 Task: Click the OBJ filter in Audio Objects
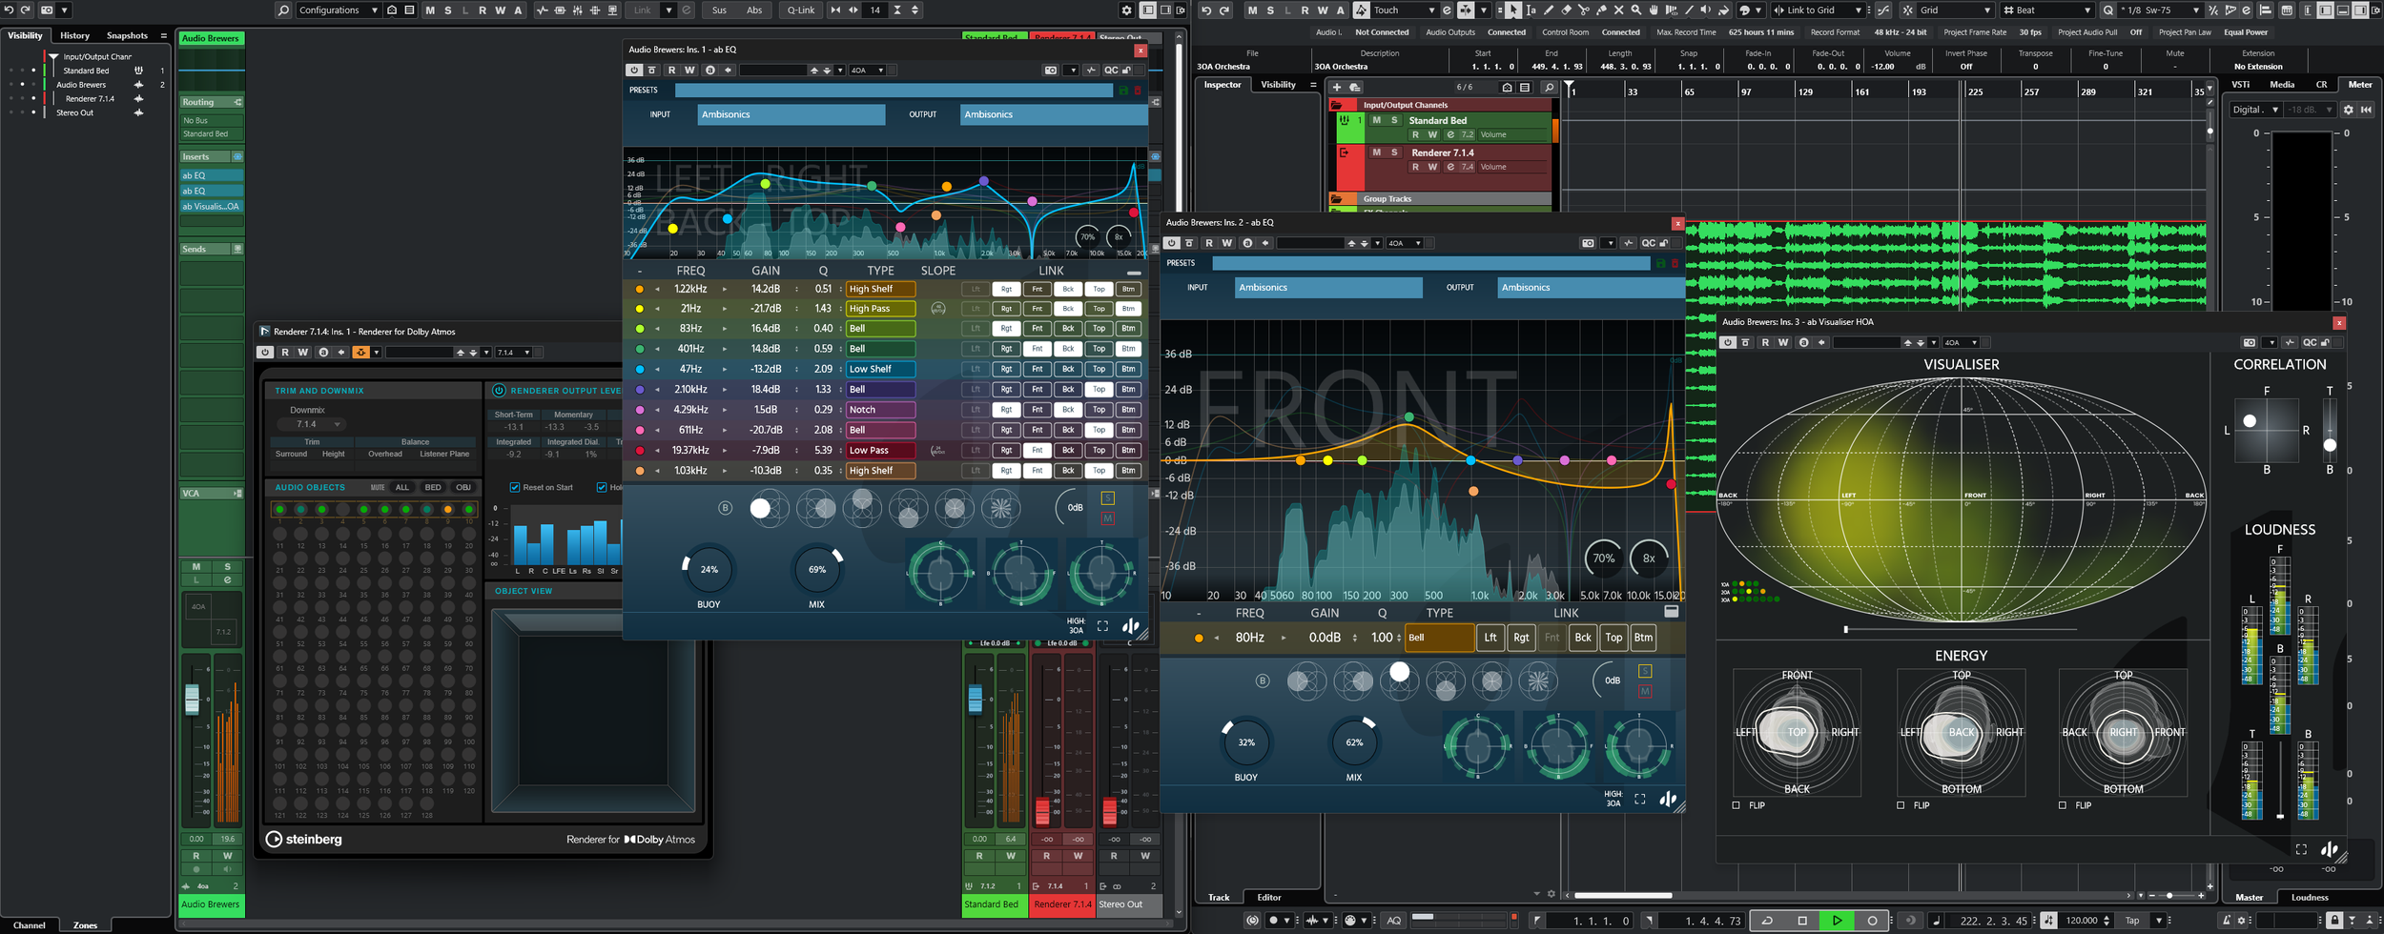(463, 487)
